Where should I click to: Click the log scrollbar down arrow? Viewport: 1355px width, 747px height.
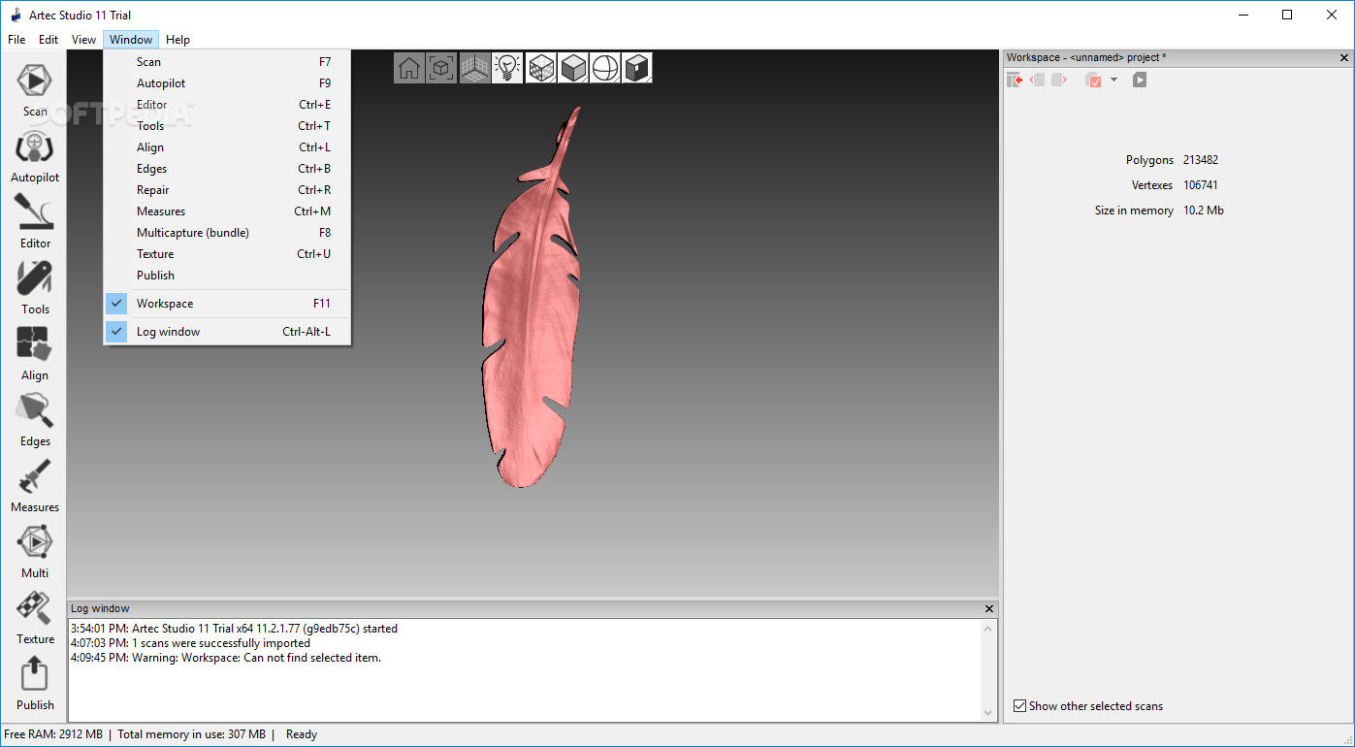coord(988,713)
